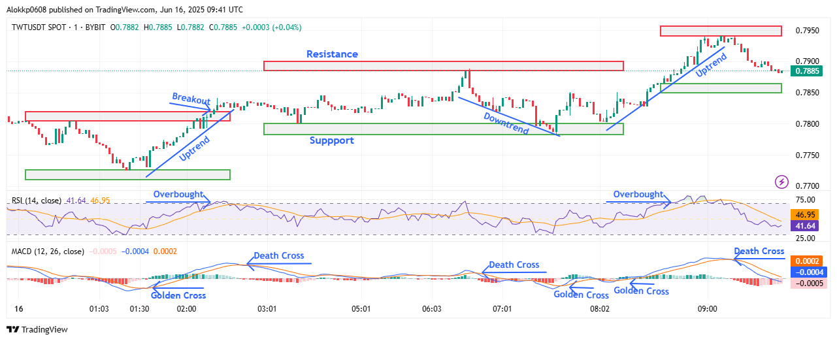This screenshot has width=837, height=341.
Task: Click the date label 16 on time axis
Action: pyautogui.click(x=18, y=308)
